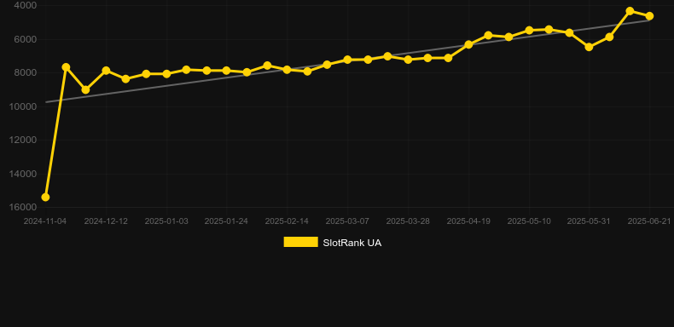Click y-axis value 8000
674x327 pixels.
coord(26,72)
